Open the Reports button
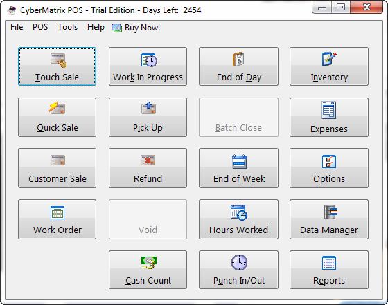The width and height of the screenshot is (388, 305). point(329,270)
